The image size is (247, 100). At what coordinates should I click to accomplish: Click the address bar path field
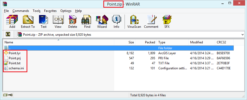(131, 35)
